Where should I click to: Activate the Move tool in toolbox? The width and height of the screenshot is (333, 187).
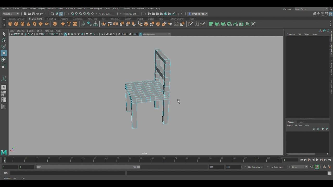pos(4,53)
